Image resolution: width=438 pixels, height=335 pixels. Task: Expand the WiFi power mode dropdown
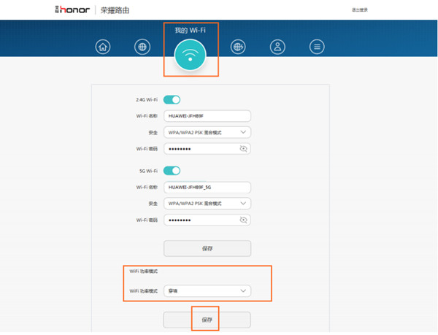[207, 291]
